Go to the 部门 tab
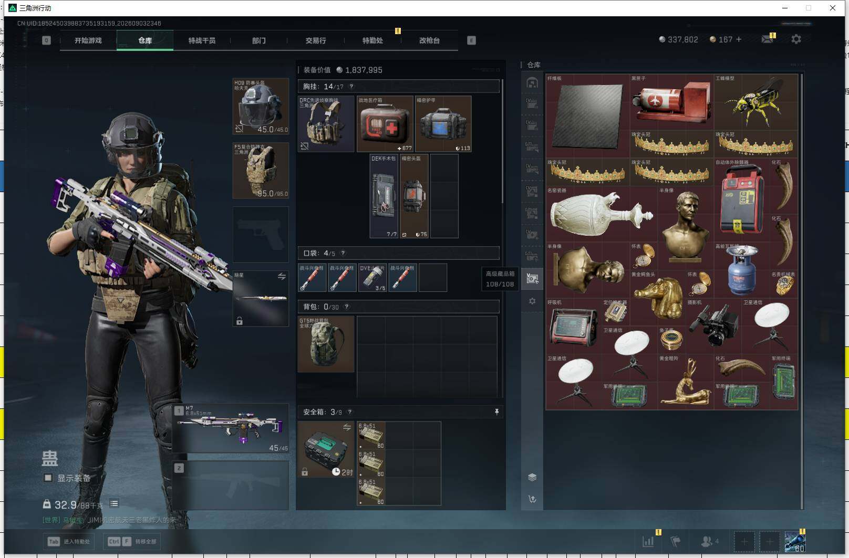The width and height of the screenshot is (849, 558). (x=258, y=40)
